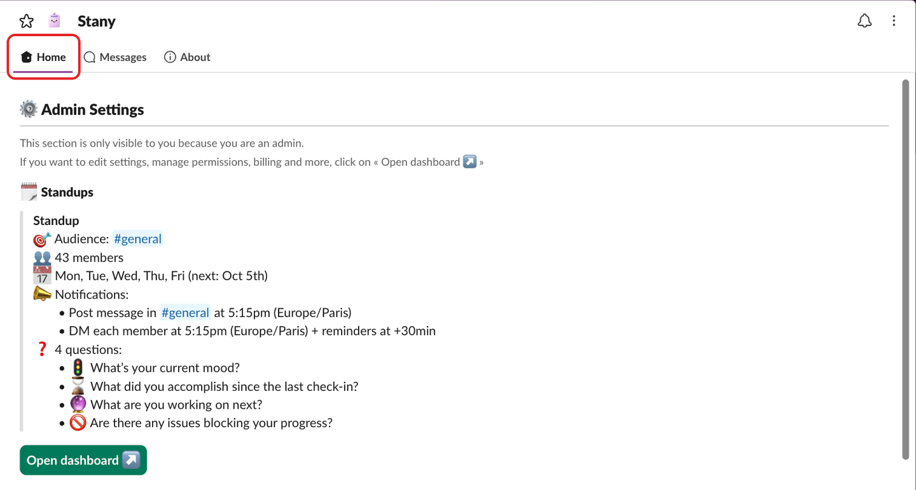The height and width of the screenshot is (490, 916).
Task: Switch to the Messages tab
Action: coord(115,57)
